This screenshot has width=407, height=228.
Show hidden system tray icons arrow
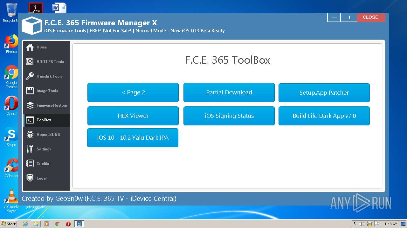click(x=355, y=224)
